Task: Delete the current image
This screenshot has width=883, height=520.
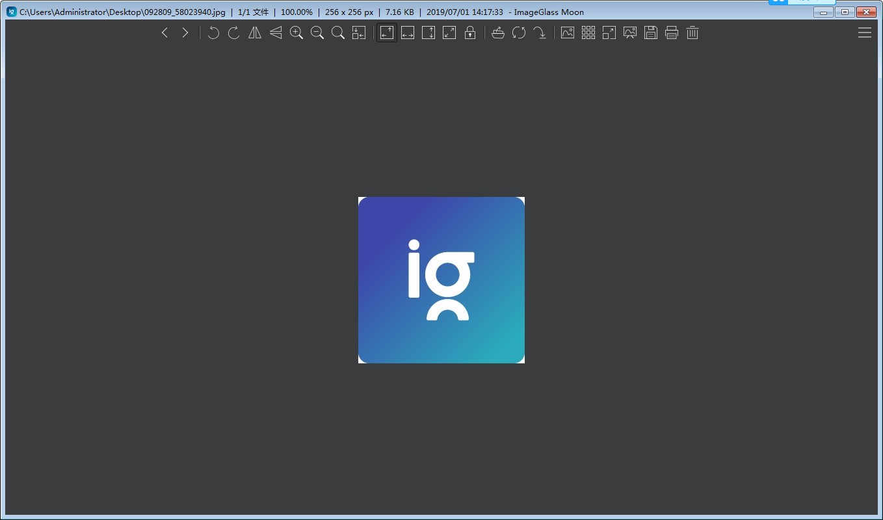Action: (x=692, y=32)
